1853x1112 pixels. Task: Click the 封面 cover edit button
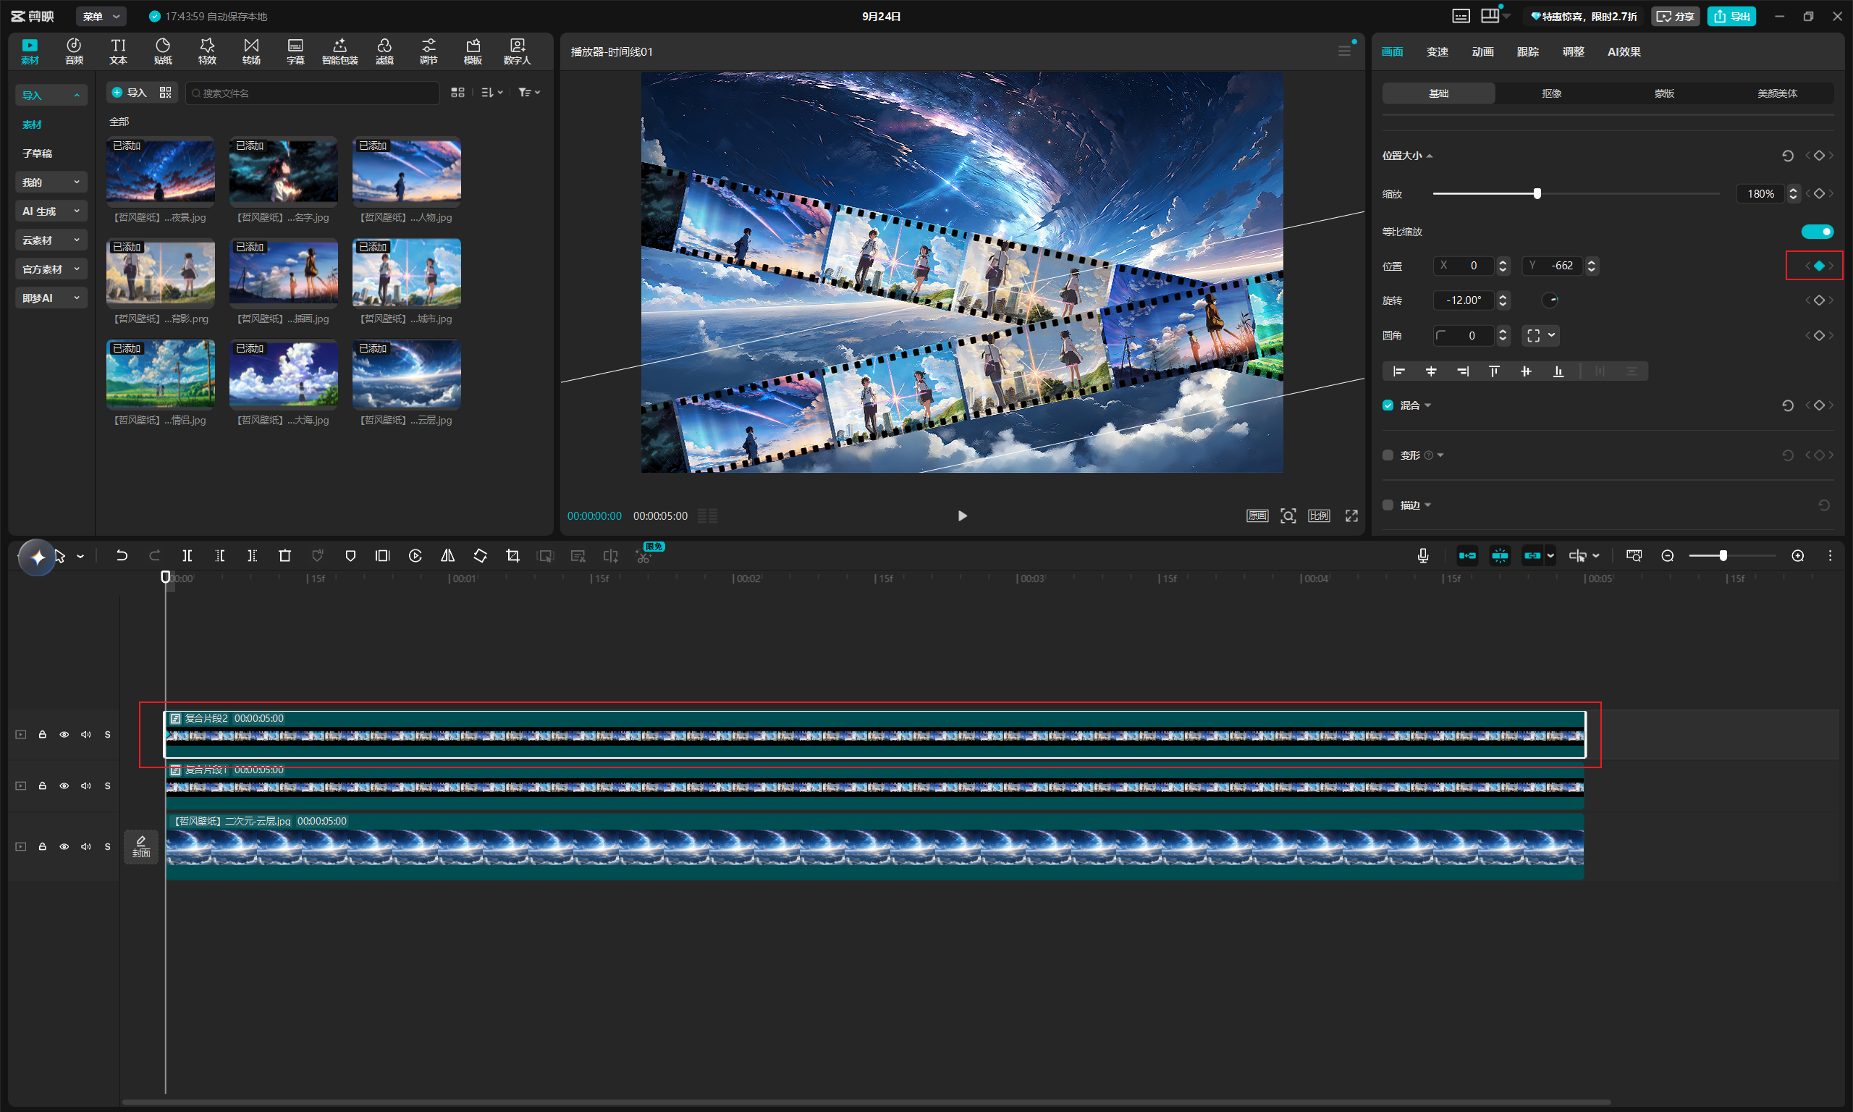point(141,847)
